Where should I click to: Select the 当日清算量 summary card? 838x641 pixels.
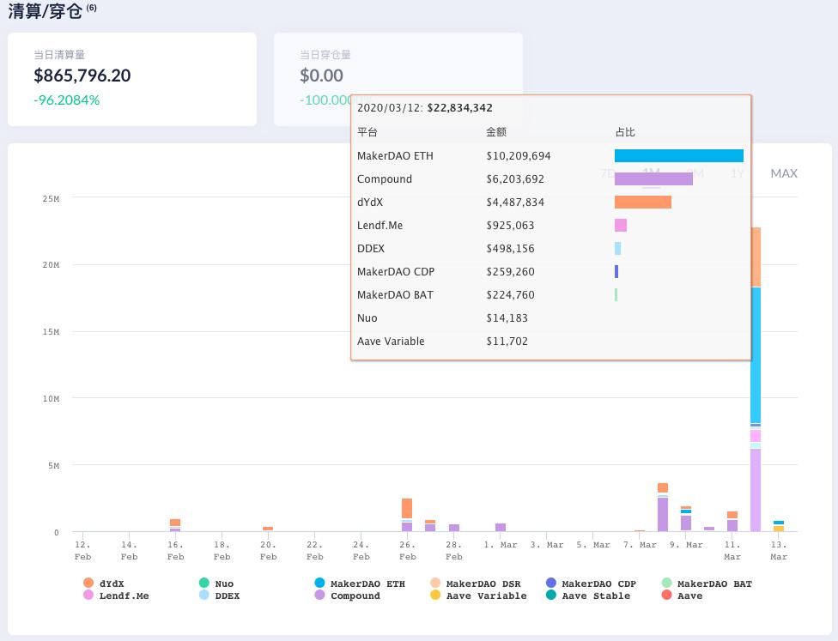pos(132,79)
